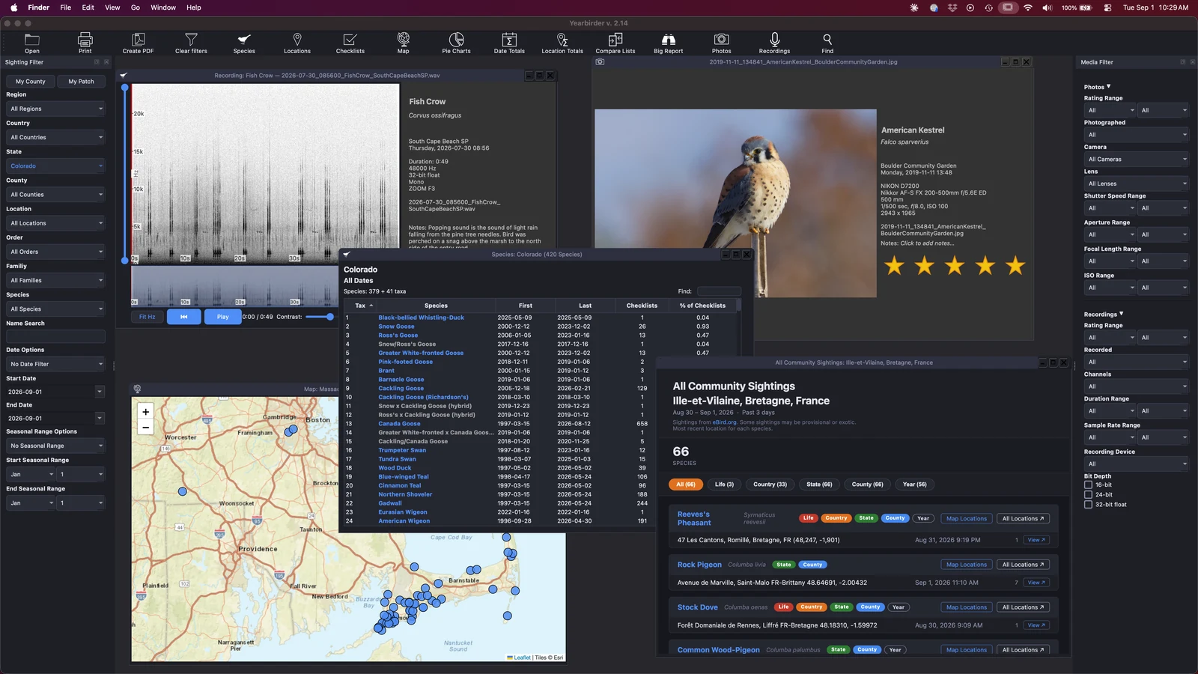Toggle the My County filter button

31,82
